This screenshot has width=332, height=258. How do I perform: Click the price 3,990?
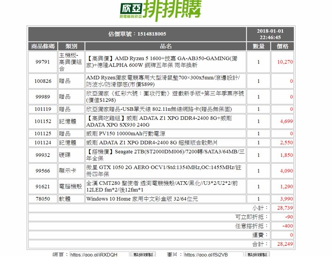(286, 199)
